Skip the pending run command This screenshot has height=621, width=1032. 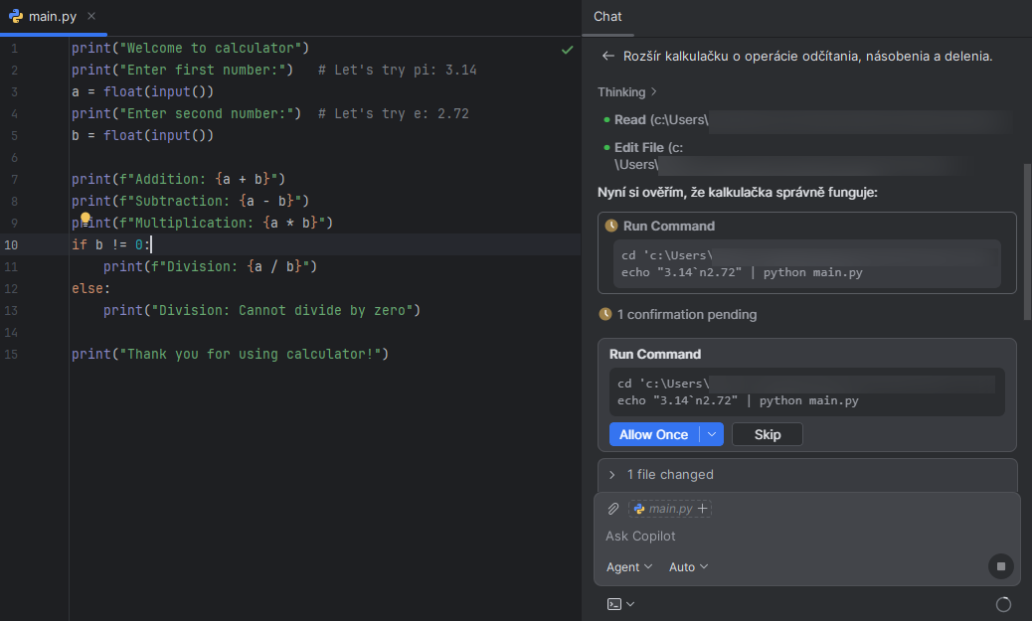(768, 434)
